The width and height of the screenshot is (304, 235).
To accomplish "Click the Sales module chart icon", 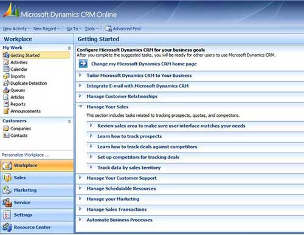I will coord(7,178).
